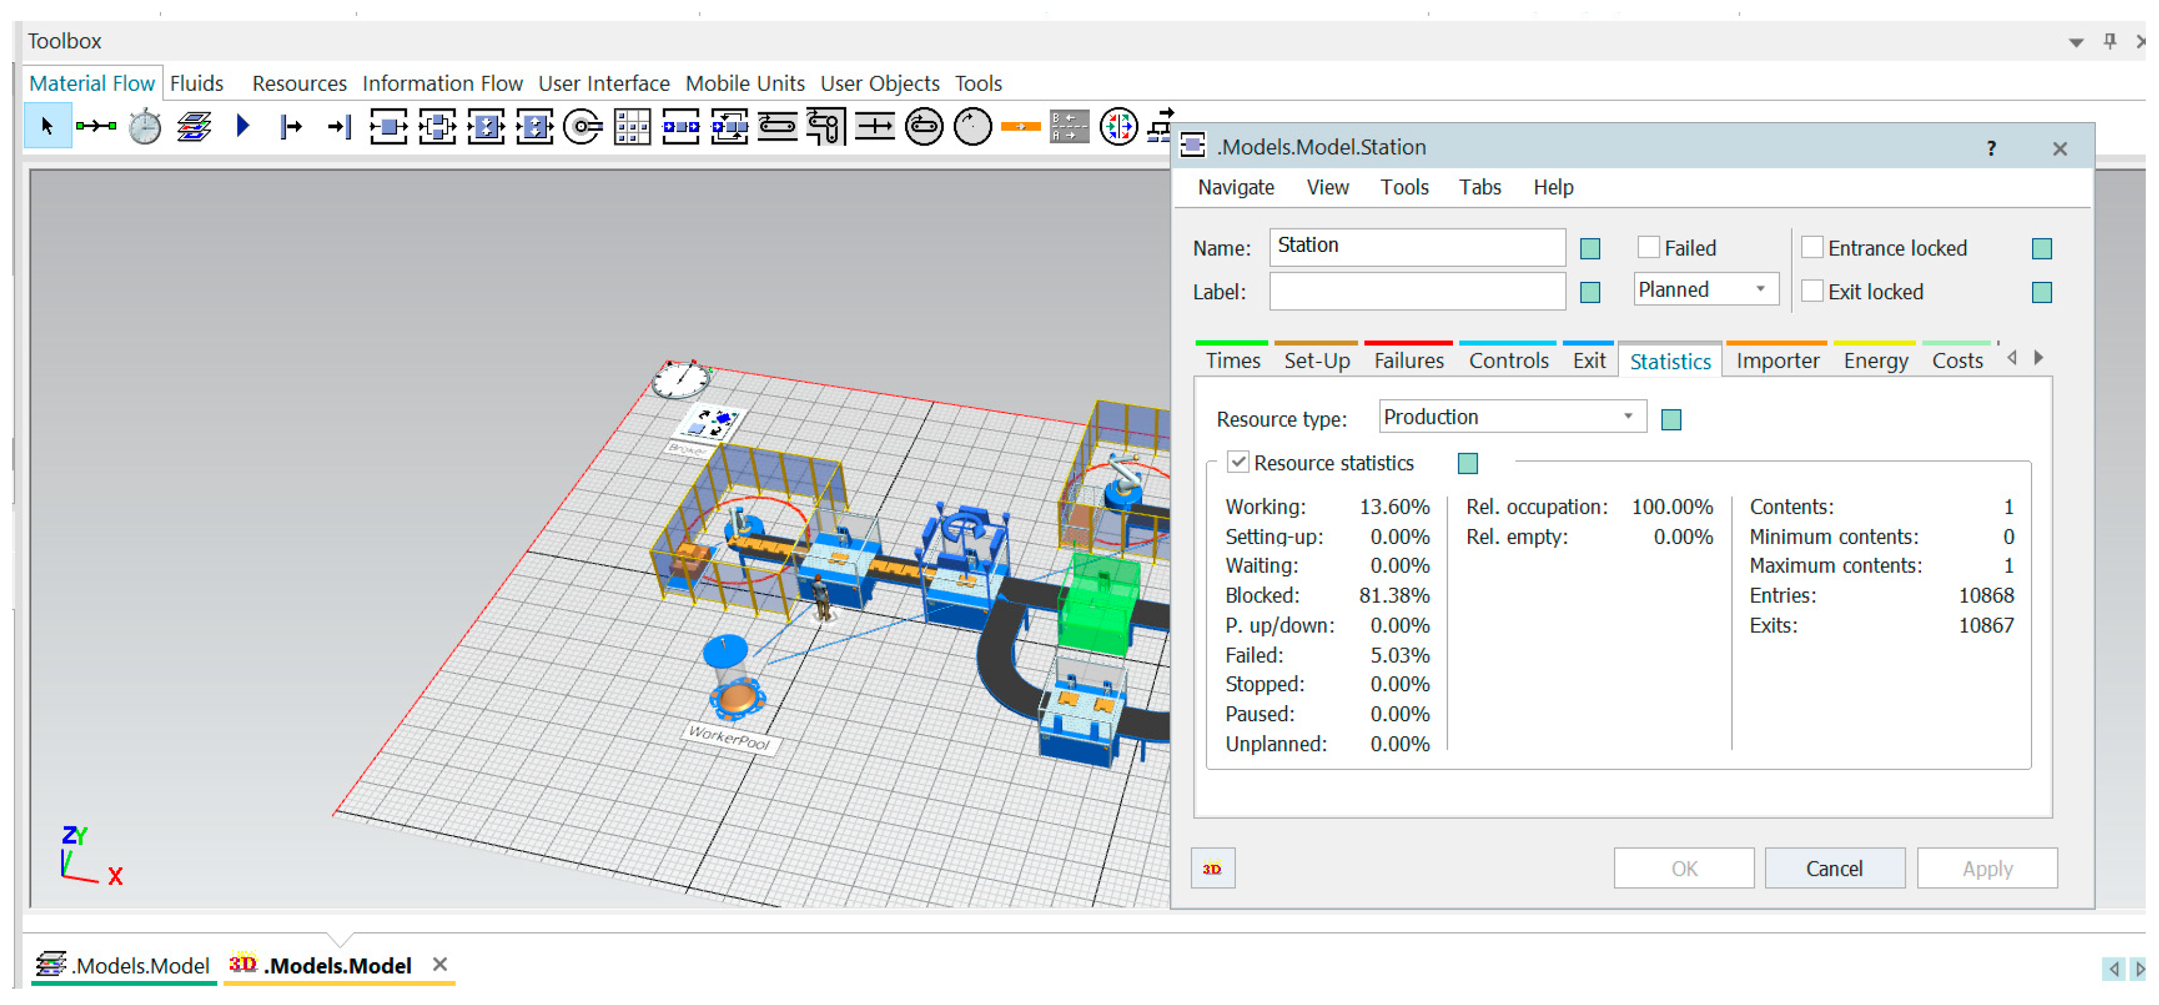The image size is (2159, 1005).
Task: Click the FlowControl circular icon
Action: 1118,127
